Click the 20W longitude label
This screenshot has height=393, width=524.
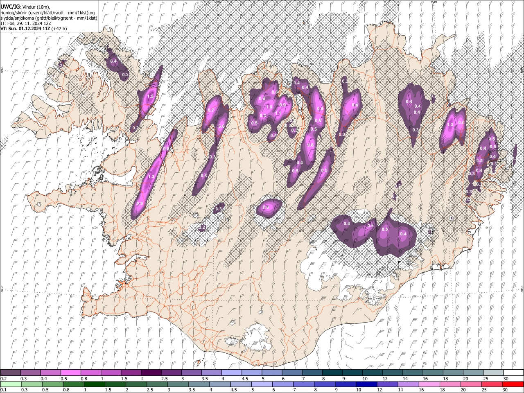point(217,2)
